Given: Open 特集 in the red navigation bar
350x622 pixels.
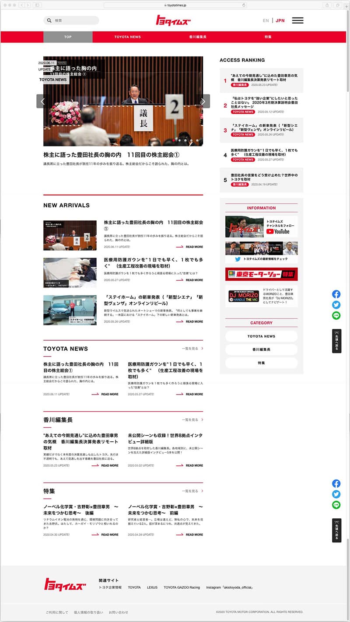Looking at the screenshot, I should click(268, 37).
